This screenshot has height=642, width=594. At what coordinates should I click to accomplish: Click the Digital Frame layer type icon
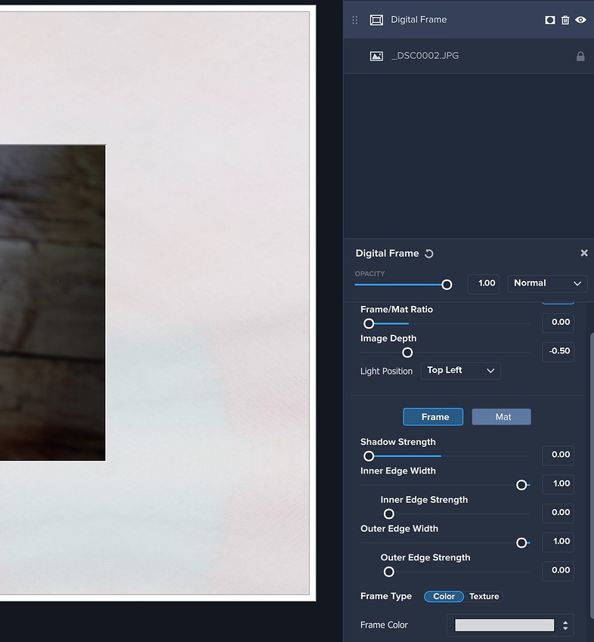click(376, 20)
